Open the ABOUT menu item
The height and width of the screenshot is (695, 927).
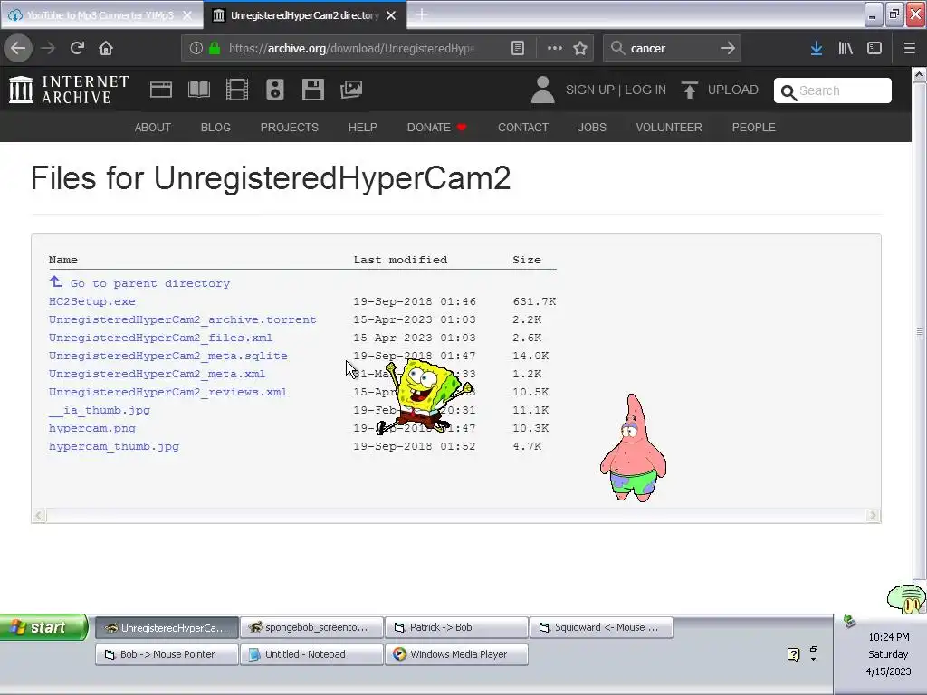click(152, 127)
